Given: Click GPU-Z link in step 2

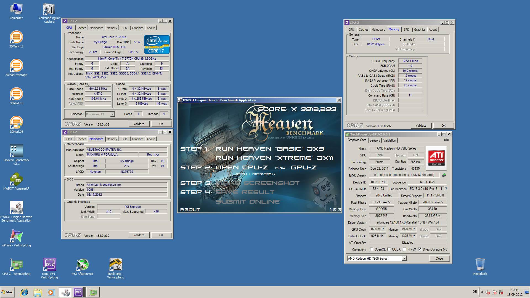Looking at the screenshot, I should pyautogui.click(x=303, y=167).
